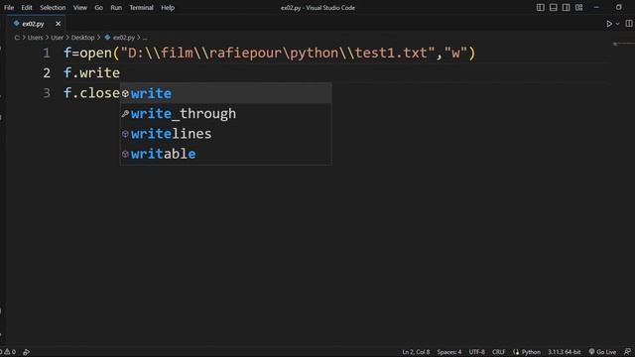Click the ex02.py breadcrumb segment
This screenshot has width=635, height=357.
coord(123,38)
